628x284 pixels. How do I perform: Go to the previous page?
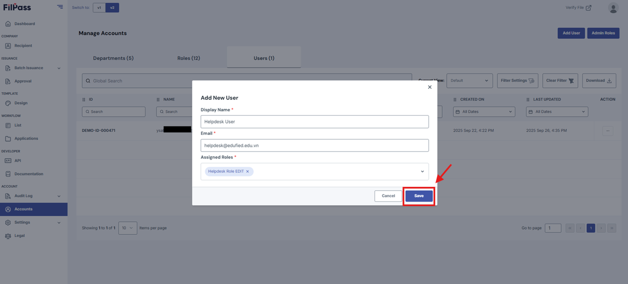tap(580, 228)
